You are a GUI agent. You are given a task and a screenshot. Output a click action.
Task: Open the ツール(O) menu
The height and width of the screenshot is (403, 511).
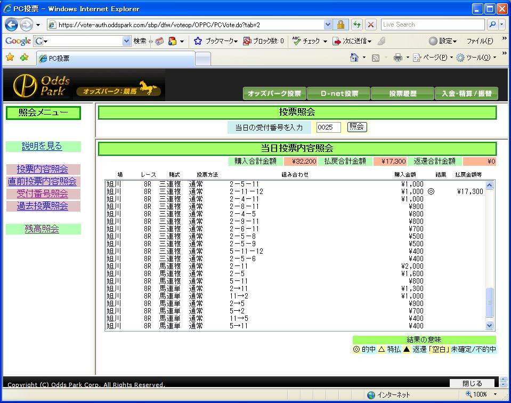(x=476, y=58)
